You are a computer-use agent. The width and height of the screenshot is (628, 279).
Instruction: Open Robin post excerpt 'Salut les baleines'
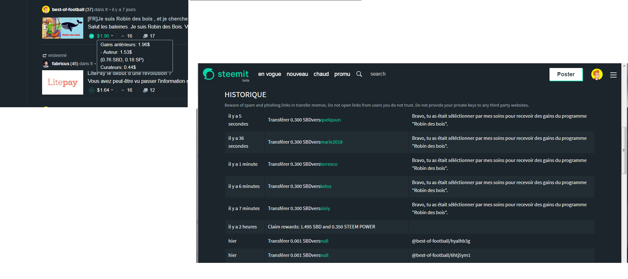pos(137,27)
